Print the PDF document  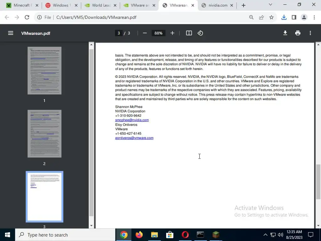click(x=298, y=33)
